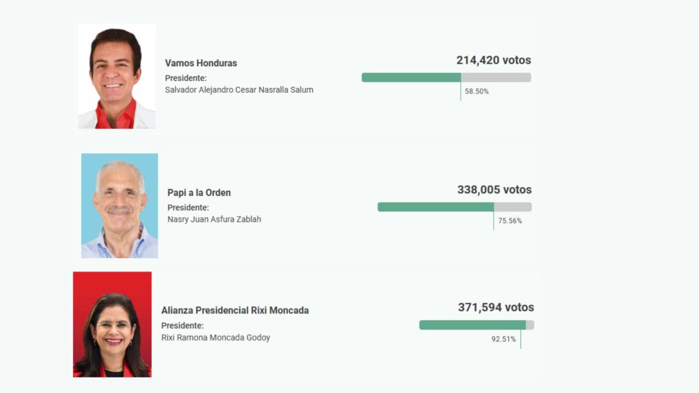Click the 92.51% percentage label
The image size is (699, 393).
point(503,339)
